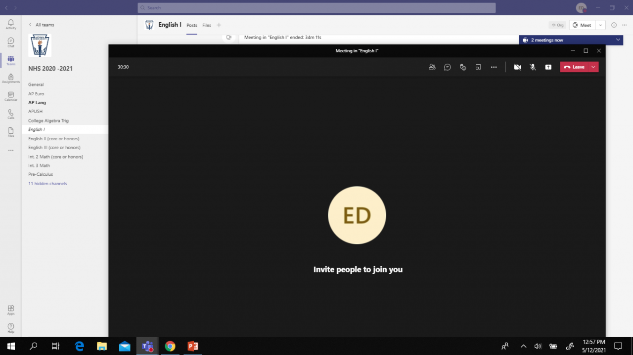Click the forward navigation arrow in title bar

(x=15, y=8)
